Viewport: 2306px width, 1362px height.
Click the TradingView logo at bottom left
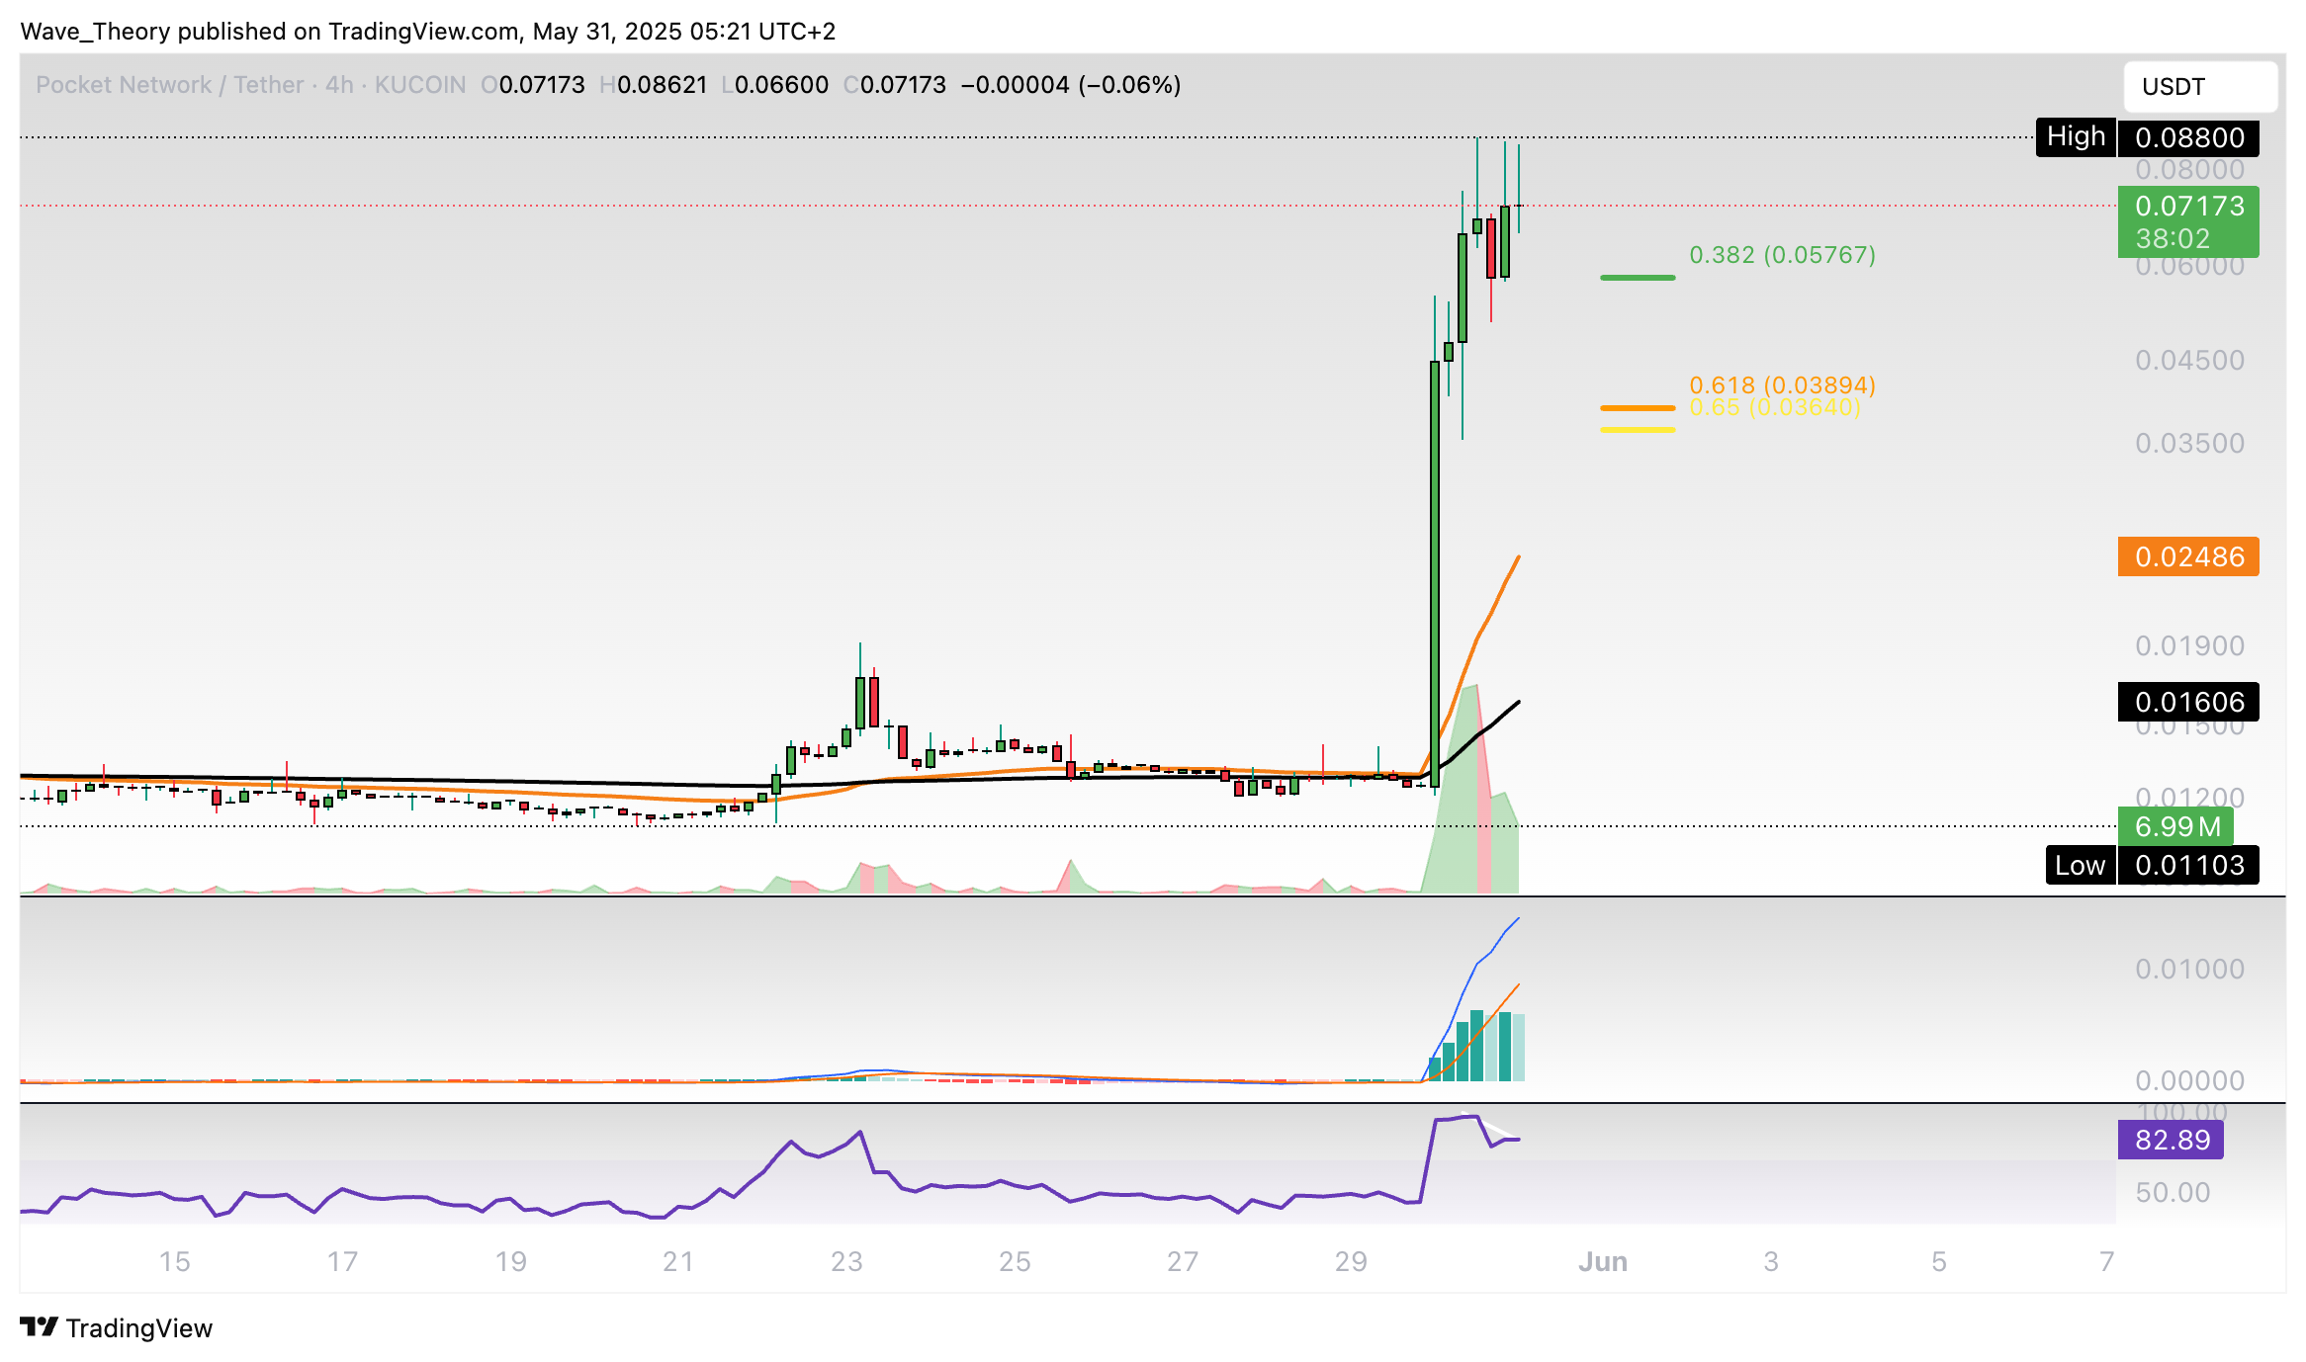(x=116, y=1327)
